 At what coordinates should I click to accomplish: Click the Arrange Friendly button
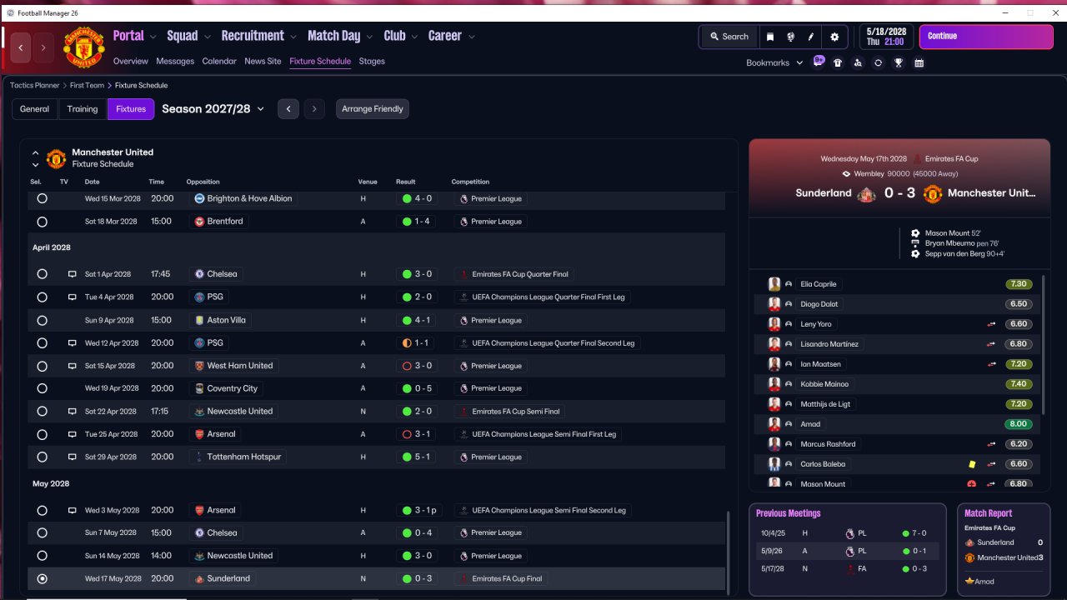tap(373, 109)
